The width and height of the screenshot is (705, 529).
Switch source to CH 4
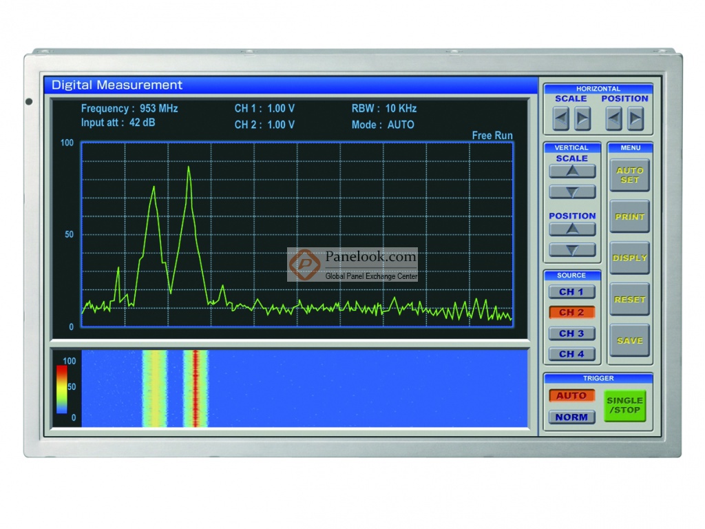point(571,354)
